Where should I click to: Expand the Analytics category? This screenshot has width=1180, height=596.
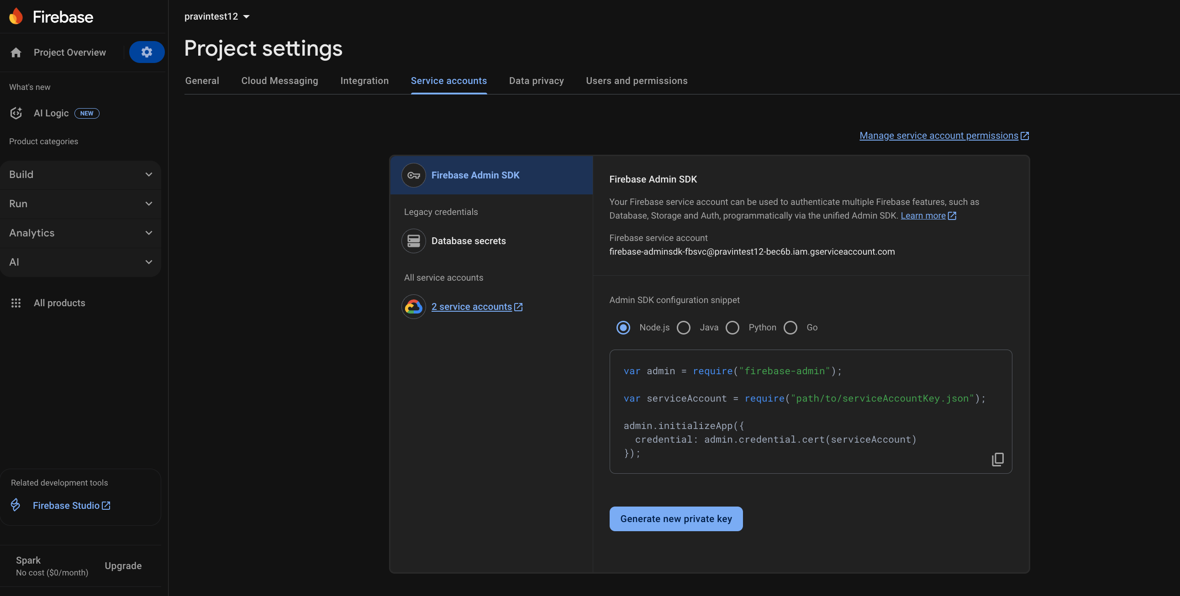81,233
